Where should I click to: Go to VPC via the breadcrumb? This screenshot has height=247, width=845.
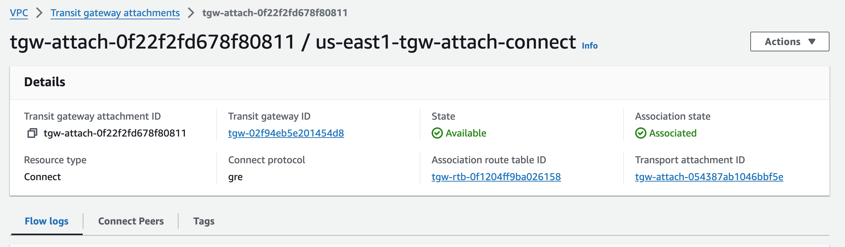pos(19,13)
